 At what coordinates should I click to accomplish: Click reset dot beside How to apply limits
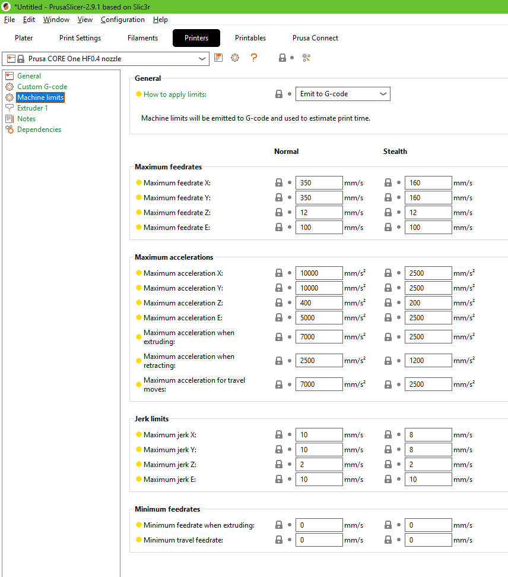[290, 94]
